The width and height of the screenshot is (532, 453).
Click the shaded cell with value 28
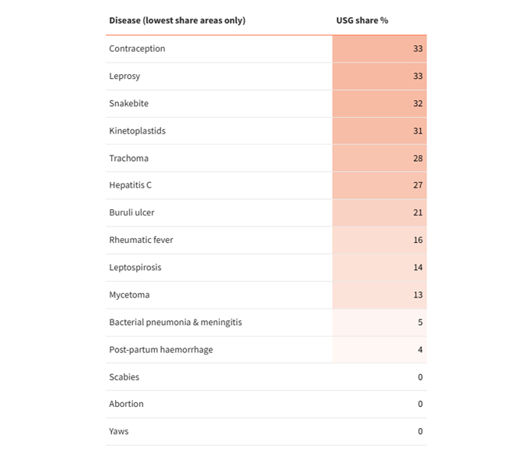(x=379, y=159)
